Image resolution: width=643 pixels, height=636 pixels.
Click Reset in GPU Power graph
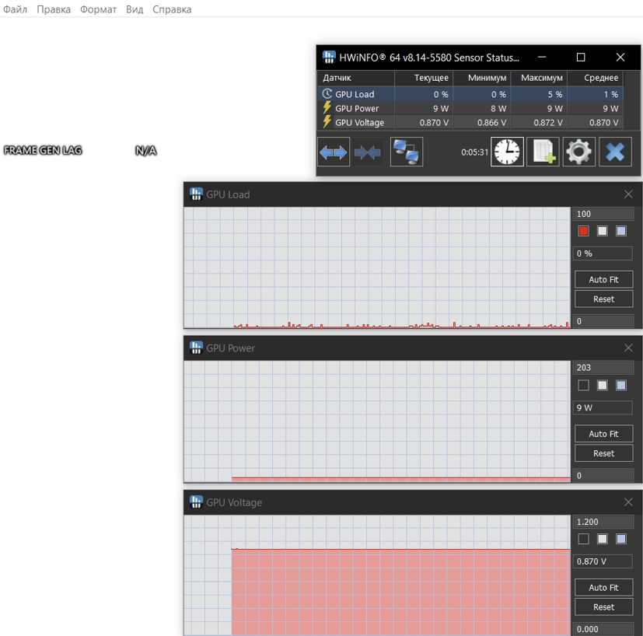(603, 453)
